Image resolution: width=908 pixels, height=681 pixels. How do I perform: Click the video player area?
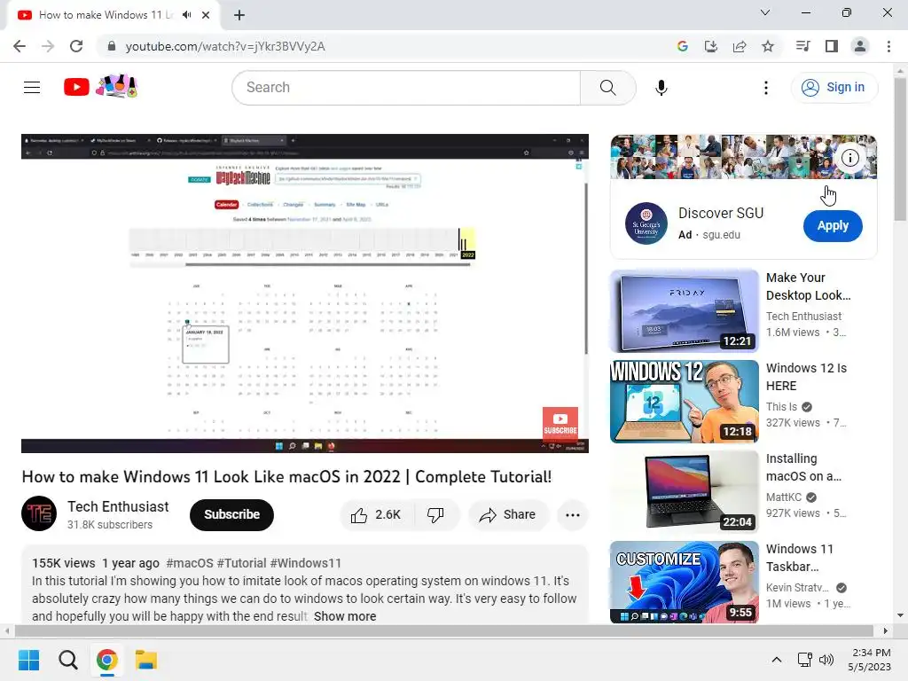pyautogui.click(x=305, y=293)
